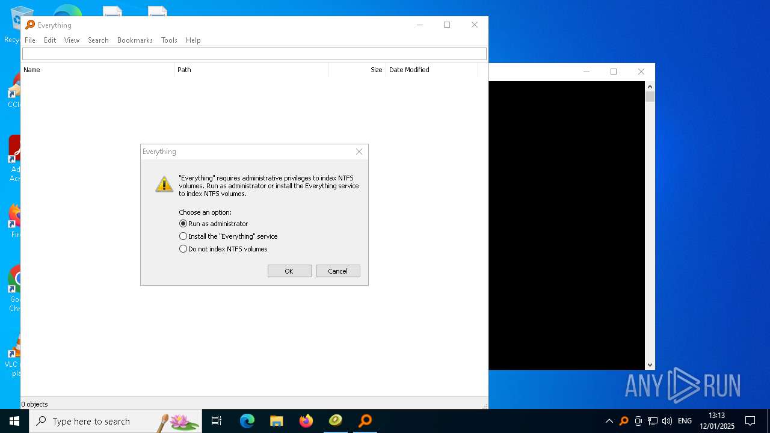
Task: Sort results by Date Modified column
Action: coord(432,70)
